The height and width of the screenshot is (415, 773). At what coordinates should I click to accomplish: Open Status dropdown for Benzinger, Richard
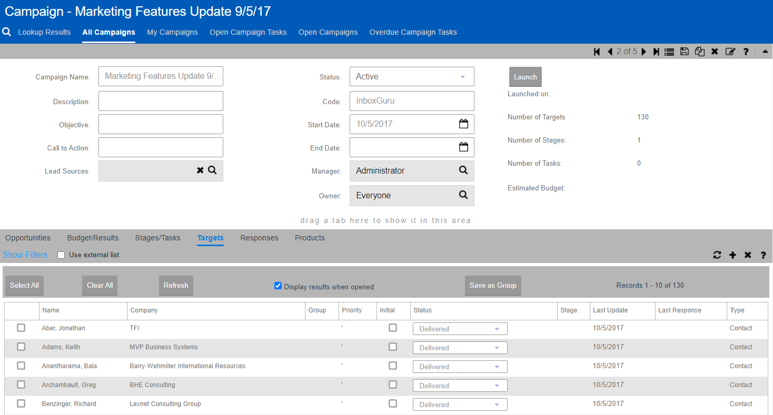pos(460,404)
